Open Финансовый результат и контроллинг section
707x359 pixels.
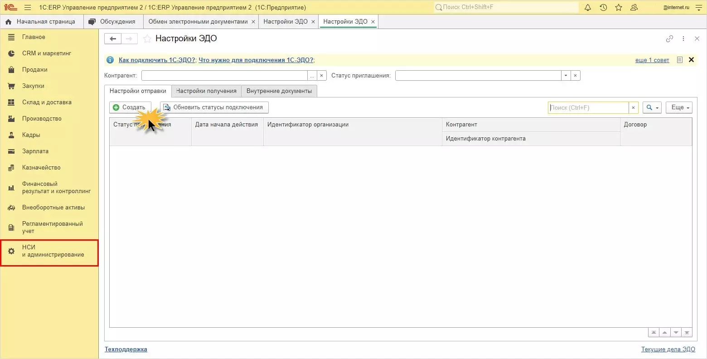(49, 188)
